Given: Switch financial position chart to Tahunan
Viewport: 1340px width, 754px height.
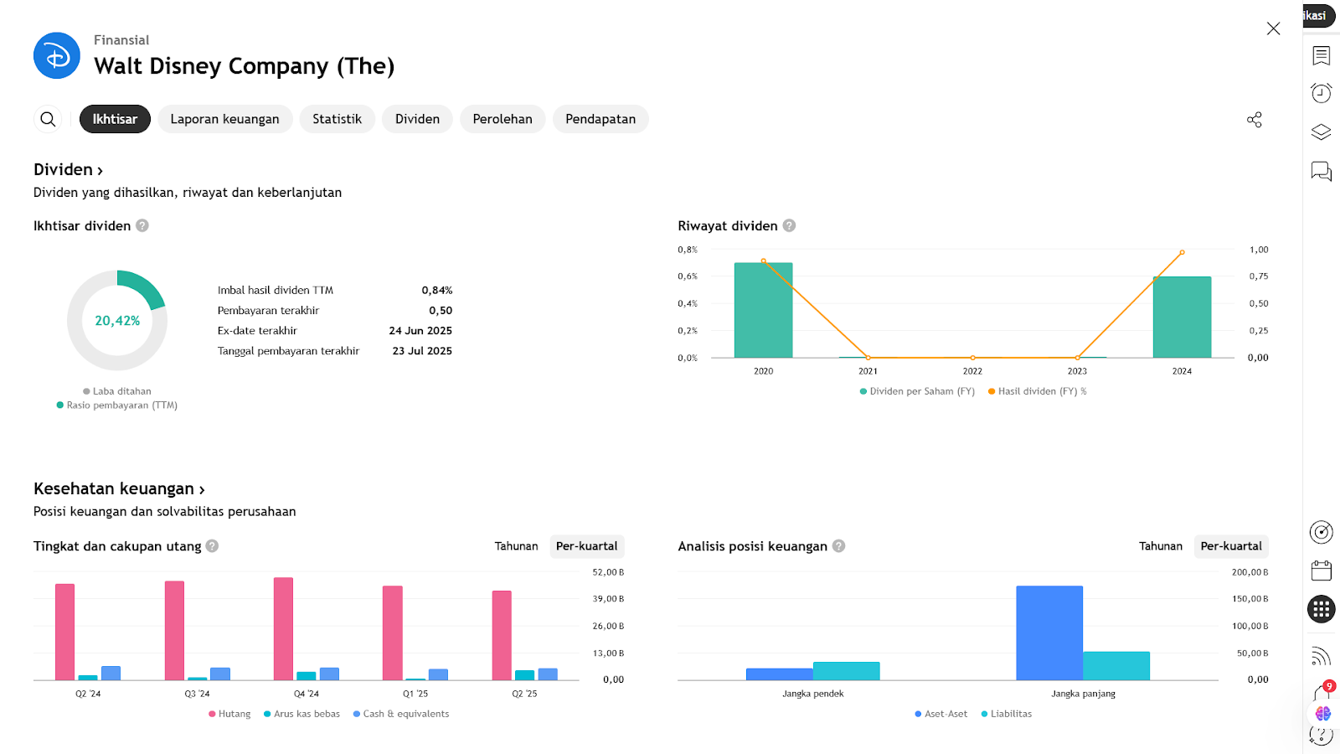Looking at the screenshot, I should [x=1160, y=546].
